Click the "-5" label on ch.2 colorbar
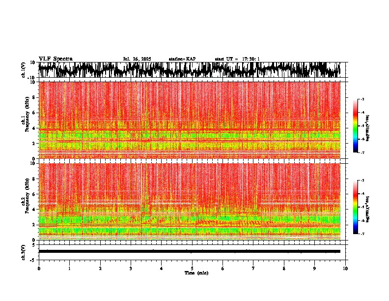389x301 pixels. (362, 207)
